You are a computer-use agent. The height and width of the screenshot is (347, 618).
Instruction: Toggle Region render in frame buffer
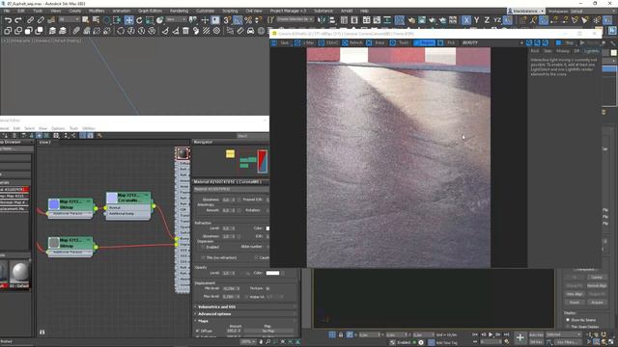(x=424, y=42)
